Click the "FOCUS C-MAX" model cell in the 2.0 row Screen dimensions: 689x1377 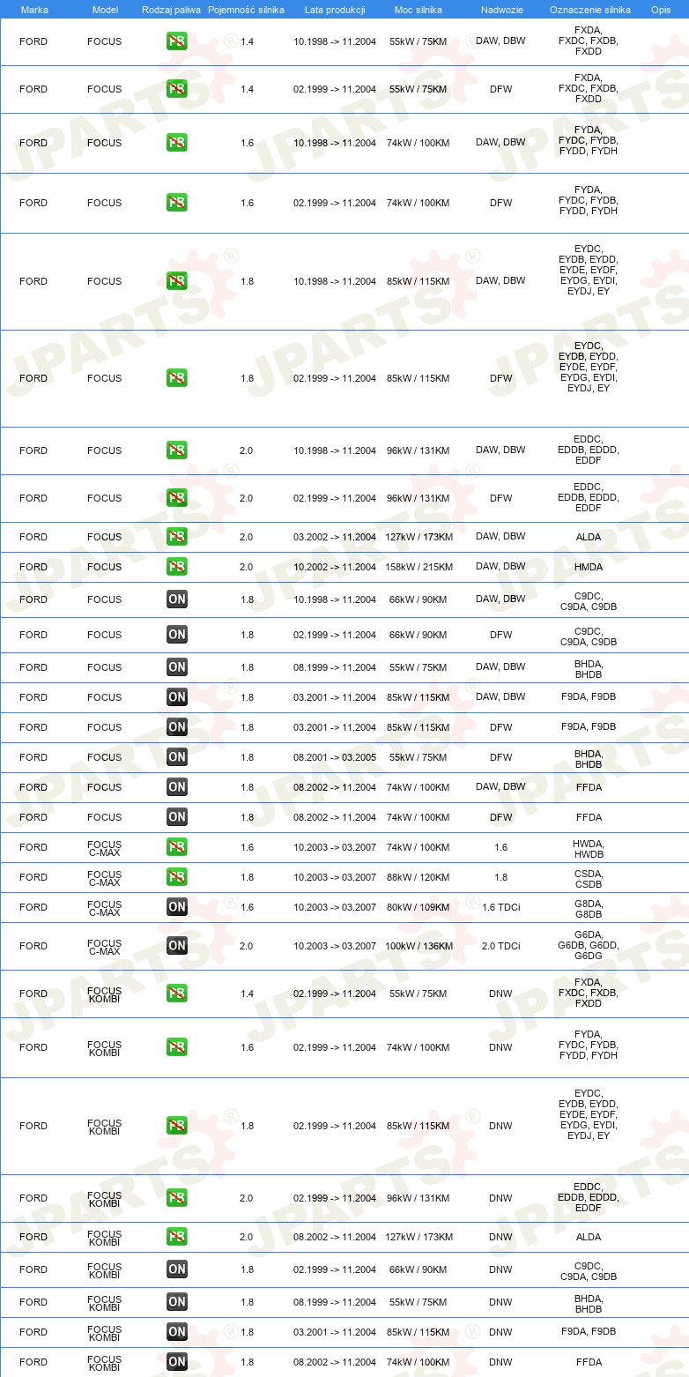[105, 947]
